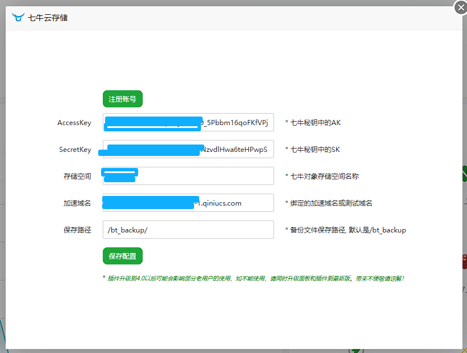This screenshot has height=353, width=467.
Task: Click inside the AccessKey input field
Action: pyautogui.click(x=188, y=122)
